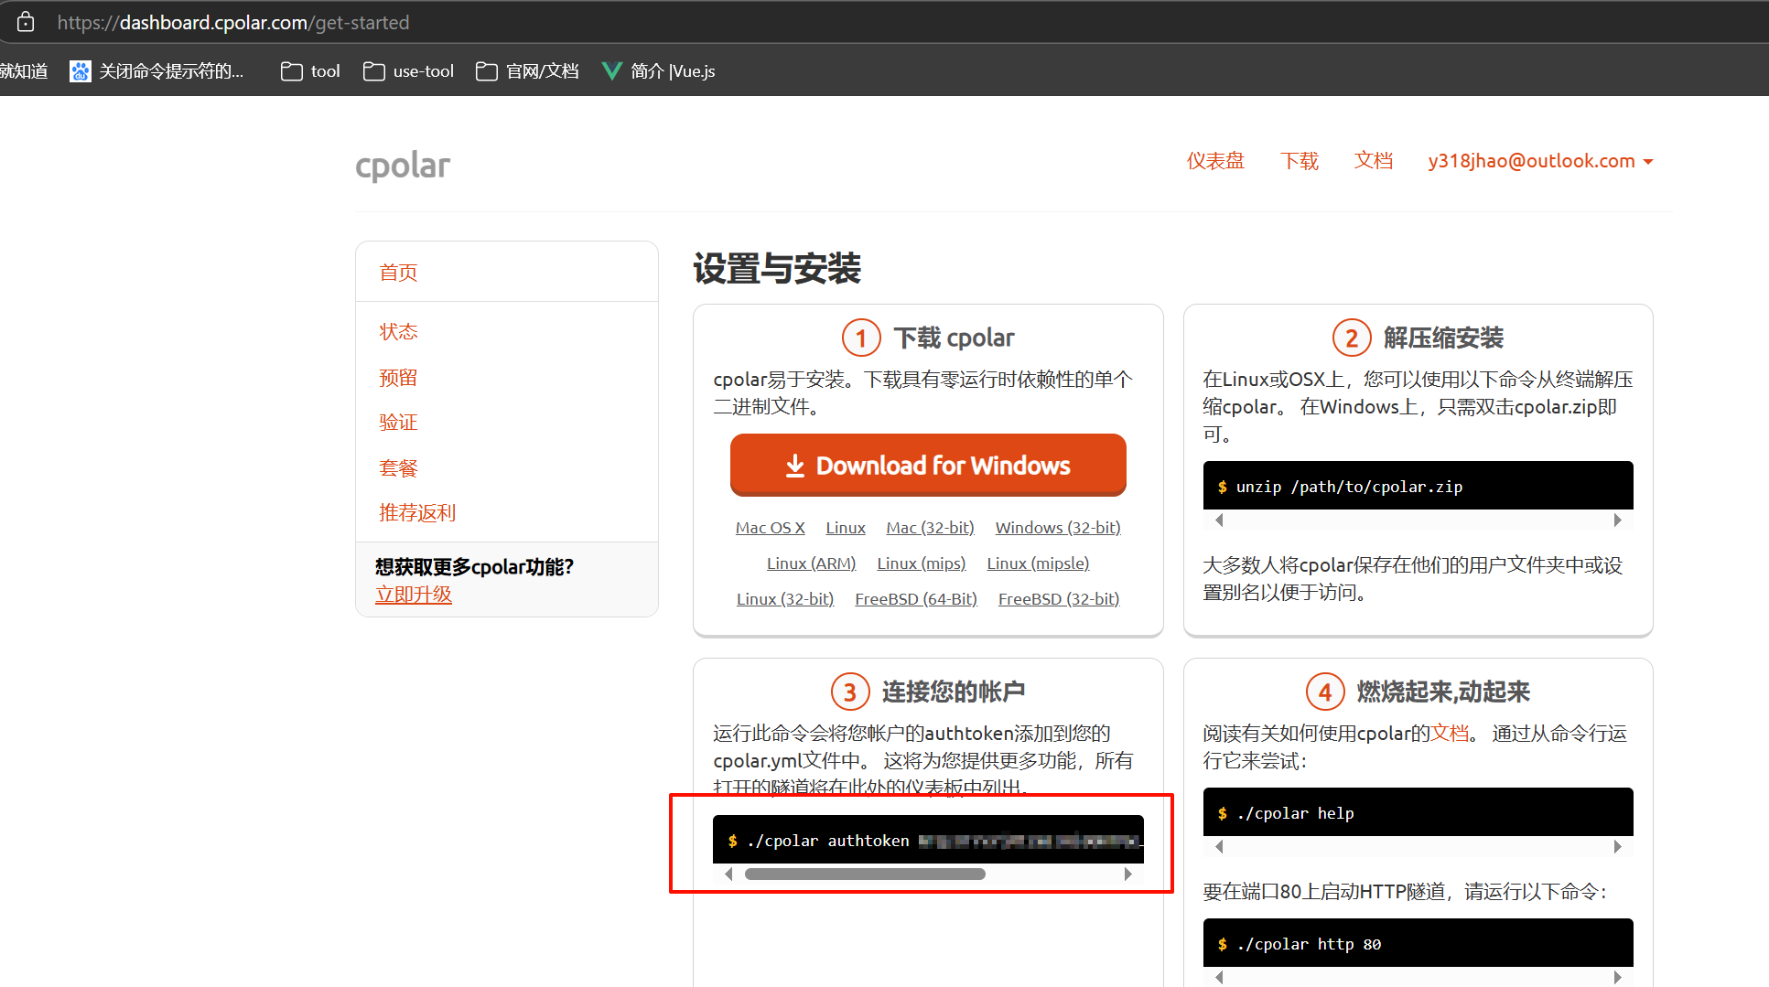Open the 文档 link in step 4
1769x987 pixels.
[1450, 734]
